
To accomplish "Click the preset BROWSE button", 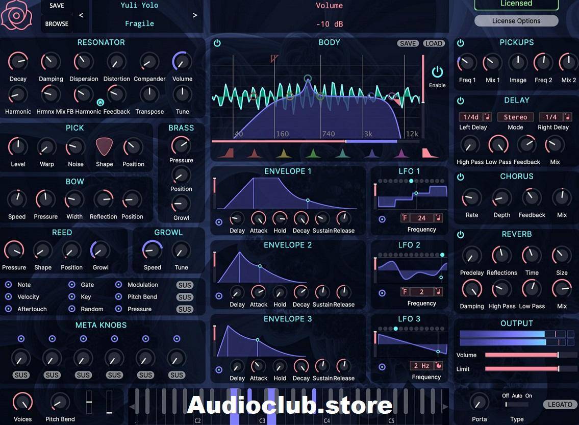I will click(57, 23).
